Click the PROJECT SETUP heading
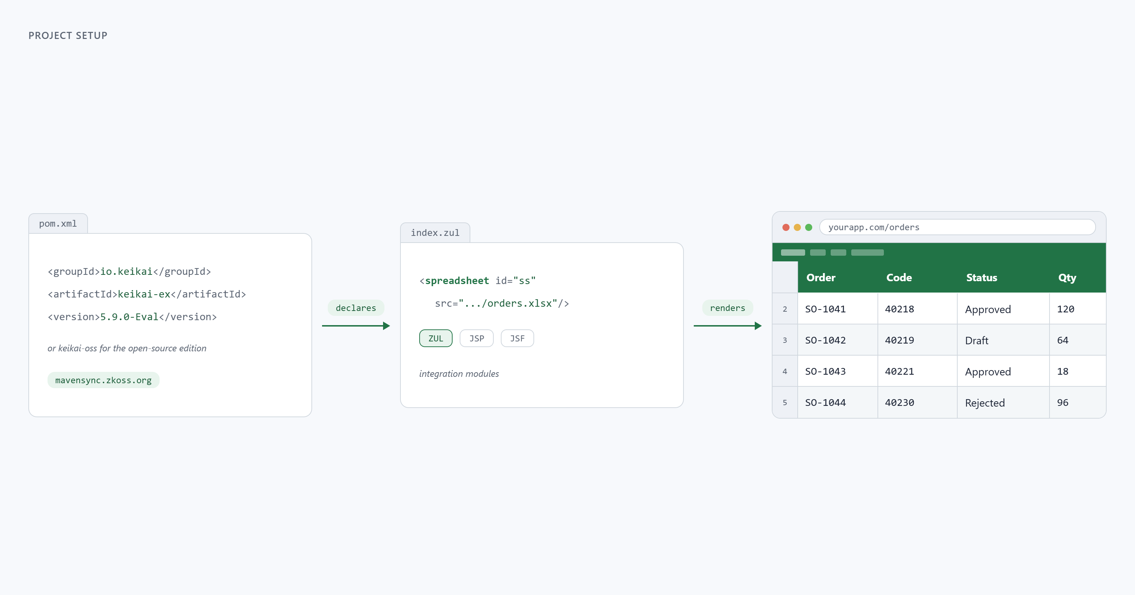The height and width of the screenshot is (595, 1135). [x=68, y=36]
